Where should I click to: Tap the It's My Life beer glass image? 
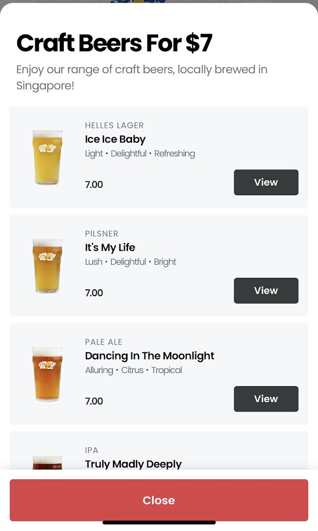pyautogui.click(x=47, y=265)
